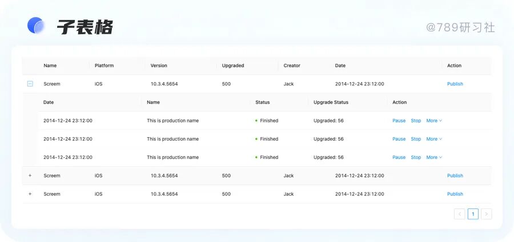Open More dropdown in third sub-table row

tap(434, 157)
